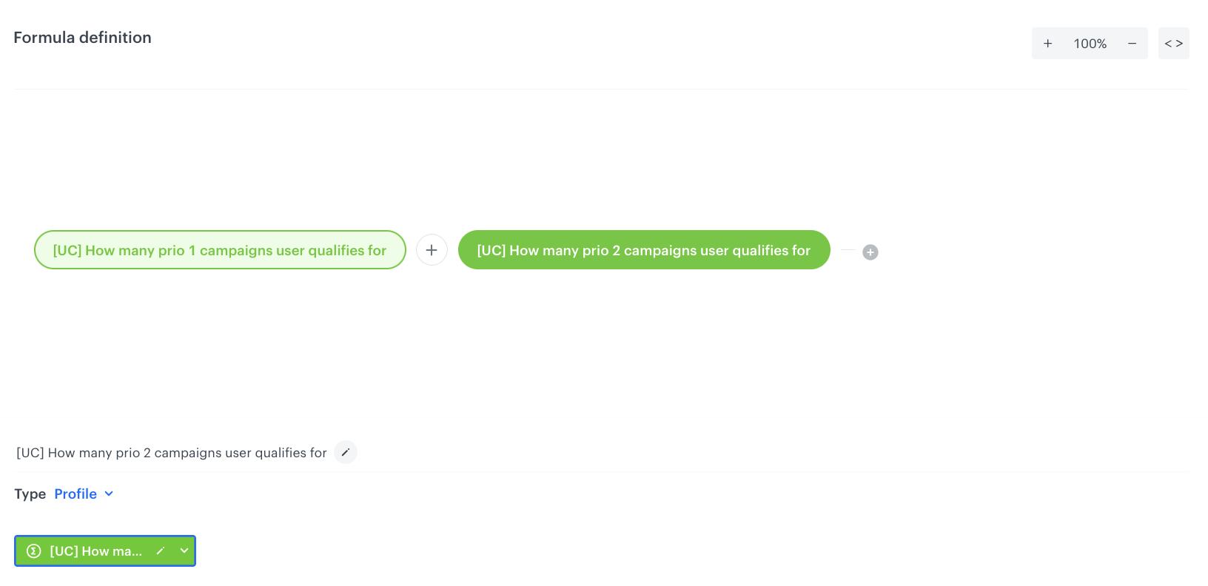Edit the node name with the pencil icon
The width and height of the screenshot is (1208, 586).
[x=346, y=452]
